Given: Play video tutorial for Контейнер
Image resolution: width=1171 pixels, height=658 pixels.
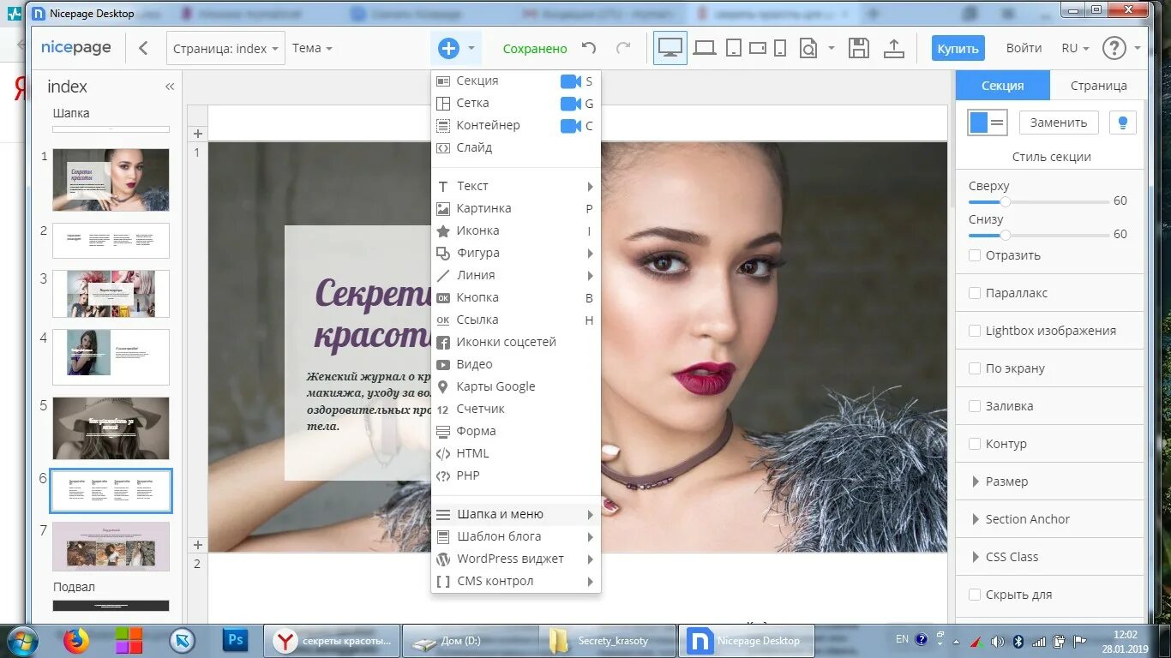Looking at the screenshot, I should 571,126.
